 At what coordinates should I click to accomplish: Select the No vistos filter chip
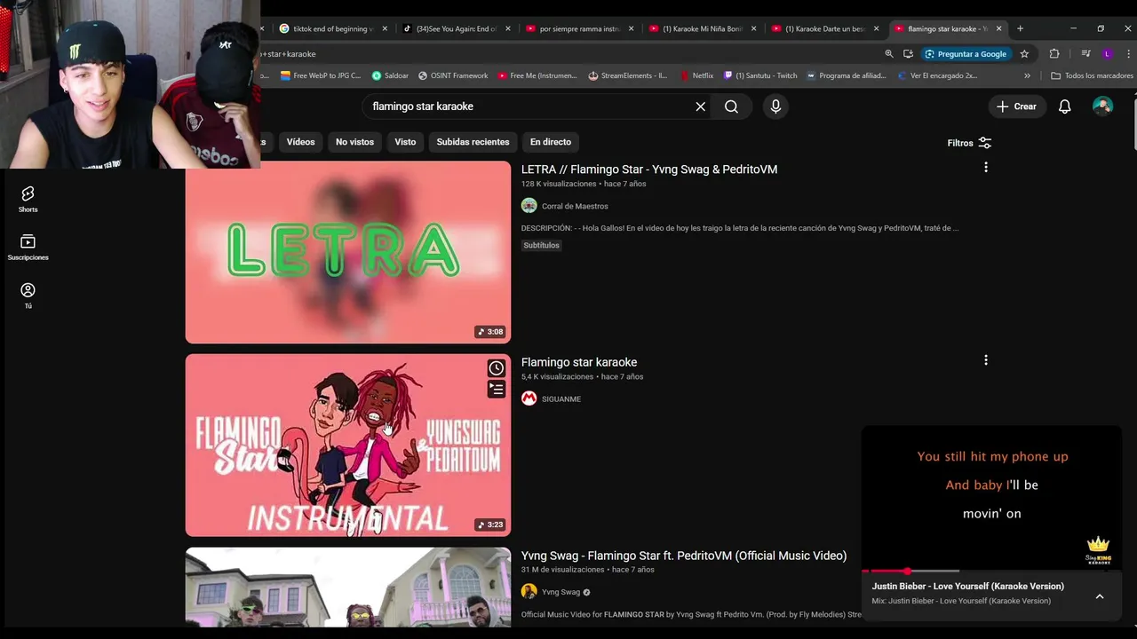pos(354,142)
